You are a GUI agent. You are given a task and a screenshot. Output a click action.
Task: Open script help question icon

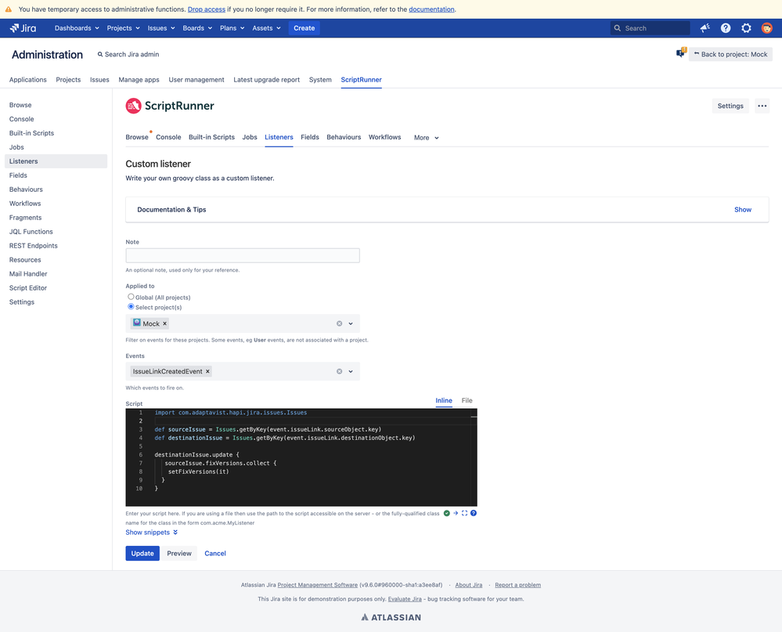click(474, 513)
